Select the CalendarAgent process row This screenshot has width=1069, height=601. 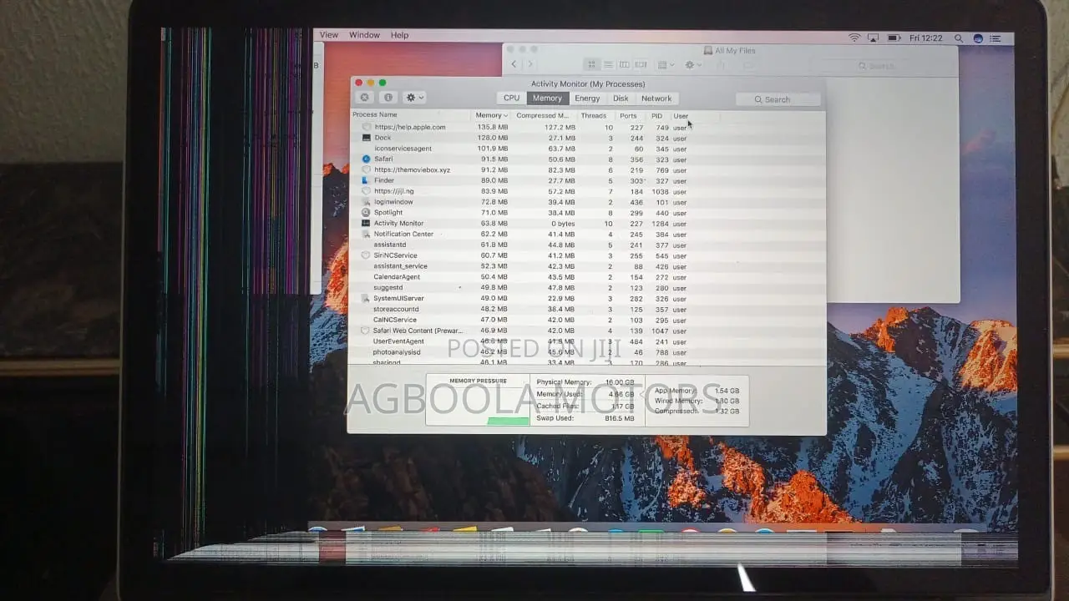point(588,277)
